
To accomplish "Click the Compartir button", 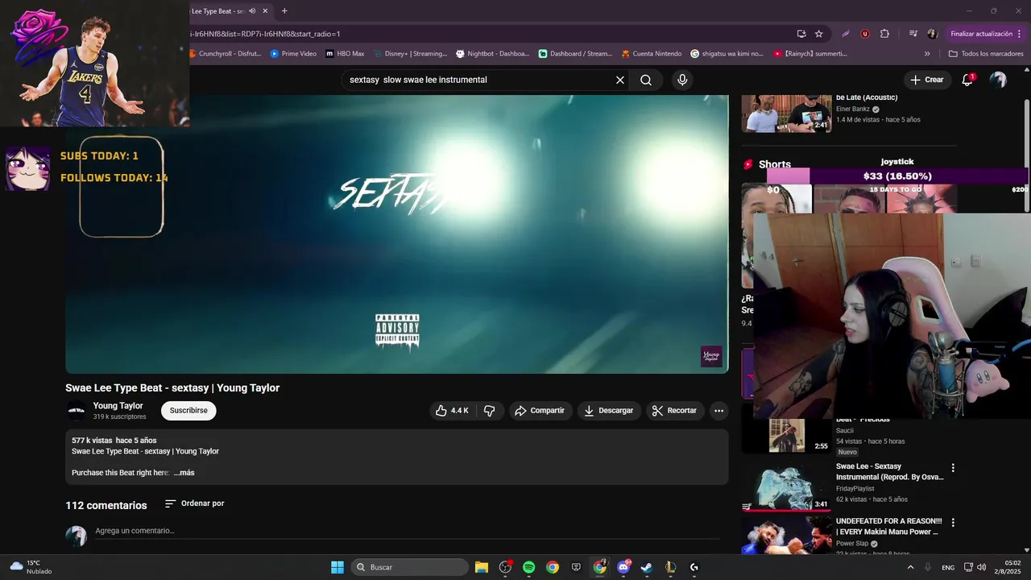I will click(x=540, y=411).
